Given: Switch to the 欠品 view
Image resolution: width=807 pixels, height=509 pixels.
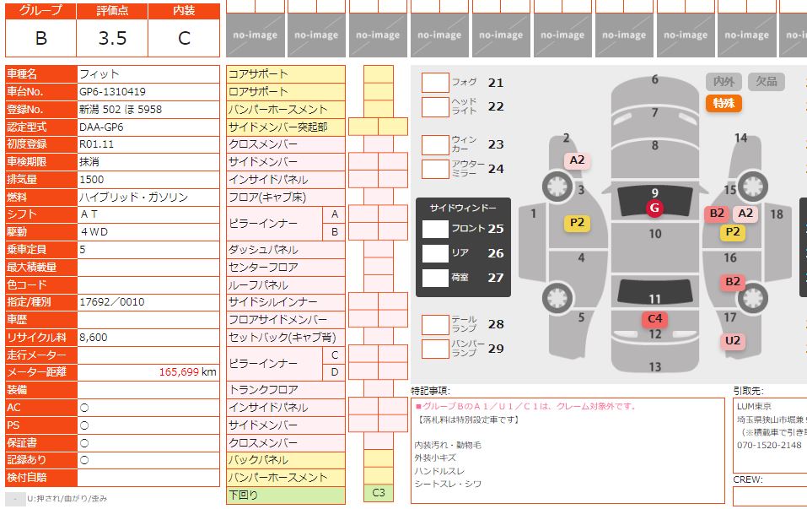Looking at the screenshot, I should pyautogui.click(x=767, y=82).
